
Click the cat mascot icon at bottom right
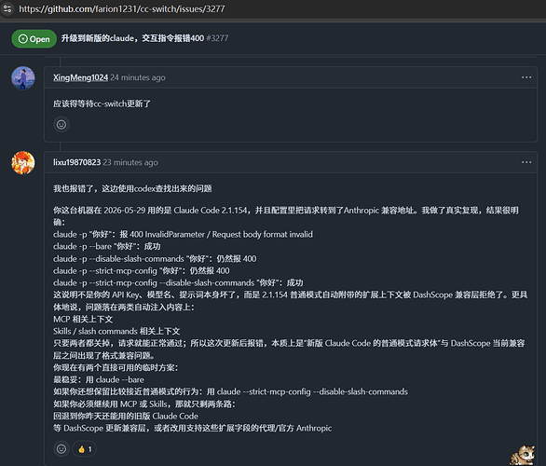pos(523,455)
